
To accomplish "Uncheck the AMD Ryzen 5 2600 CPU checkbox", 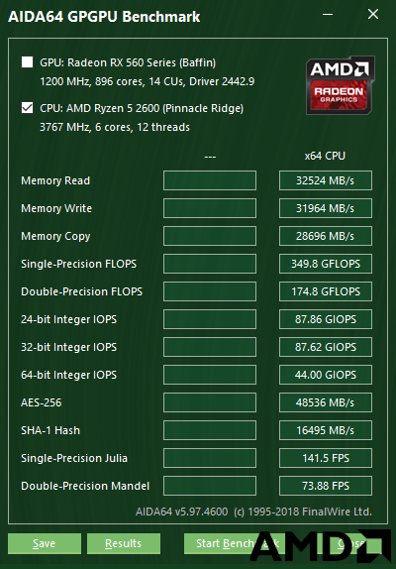I will click(x=27, y=108).
